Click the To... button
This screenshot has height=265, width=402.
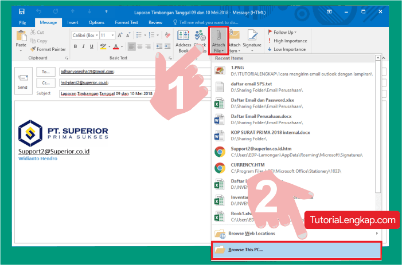point(46,72)
